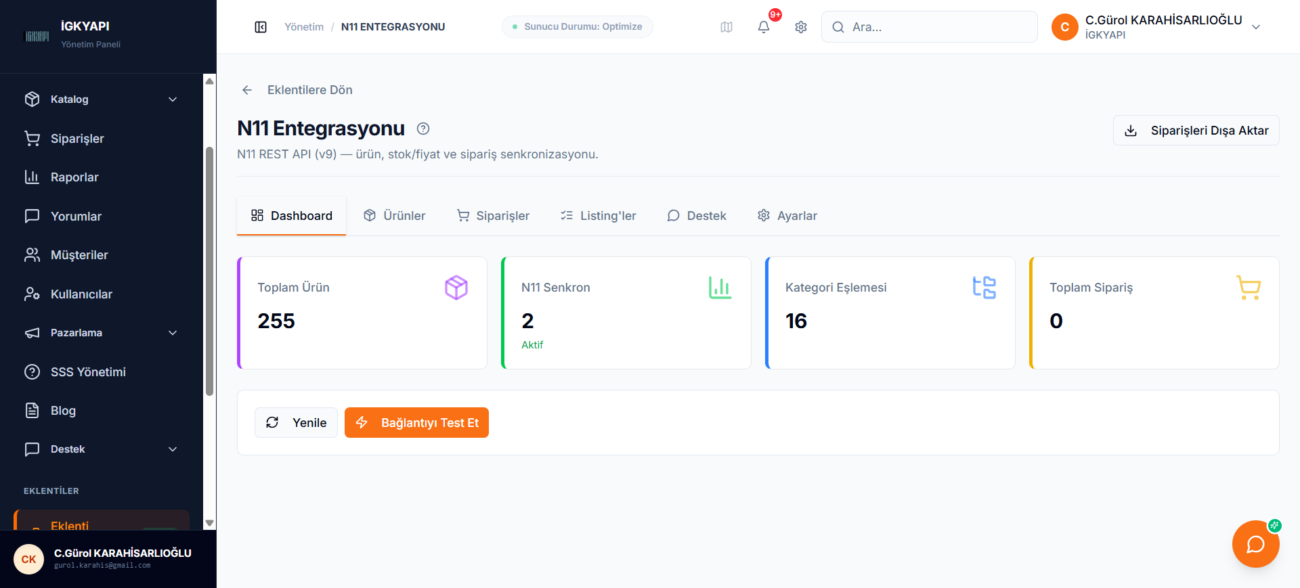Image resolution: width=1300 pixels, height=588 pixels.
Task: Click the 16 value on Kategori Eşlemesi card
Action: tap(796, 321)
